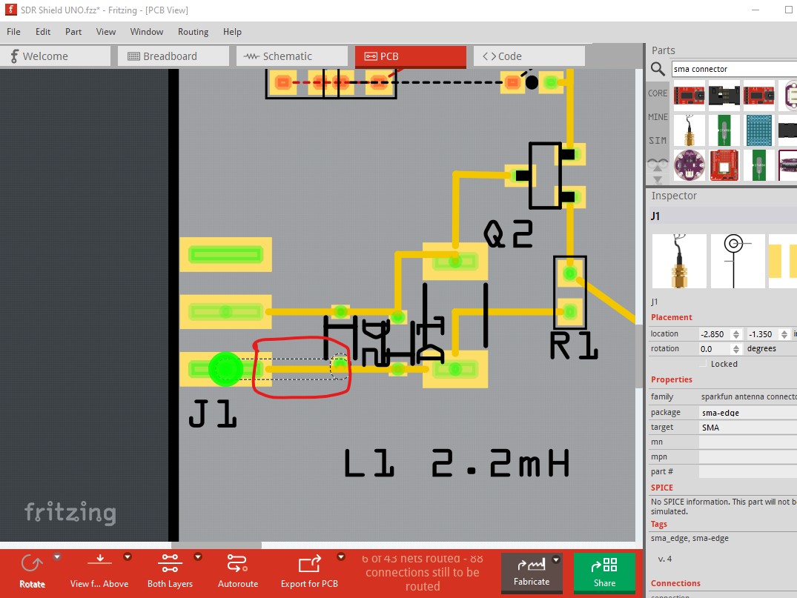Open the File menu
Image resolution: width=797 pixels, height=598 pixels.
(x=14, y=32)
